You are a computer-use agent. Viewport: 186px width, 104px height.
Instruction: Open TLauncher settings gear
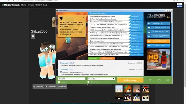(168, 80)
